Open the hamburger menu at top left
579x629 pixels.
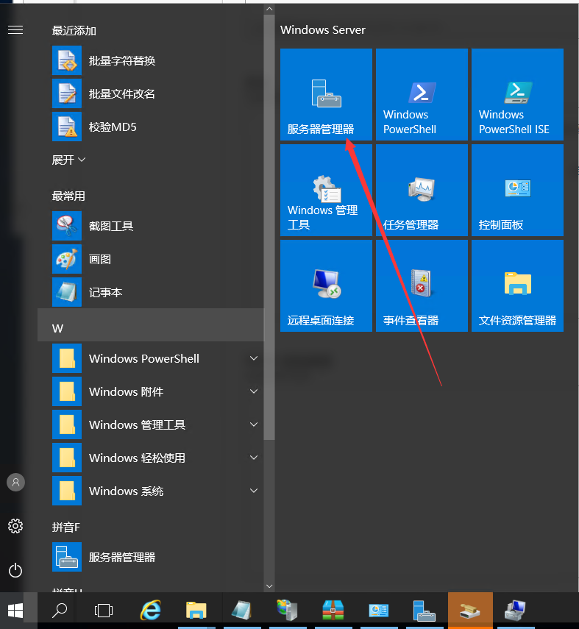pyautogui.click(x=15, y=30)
